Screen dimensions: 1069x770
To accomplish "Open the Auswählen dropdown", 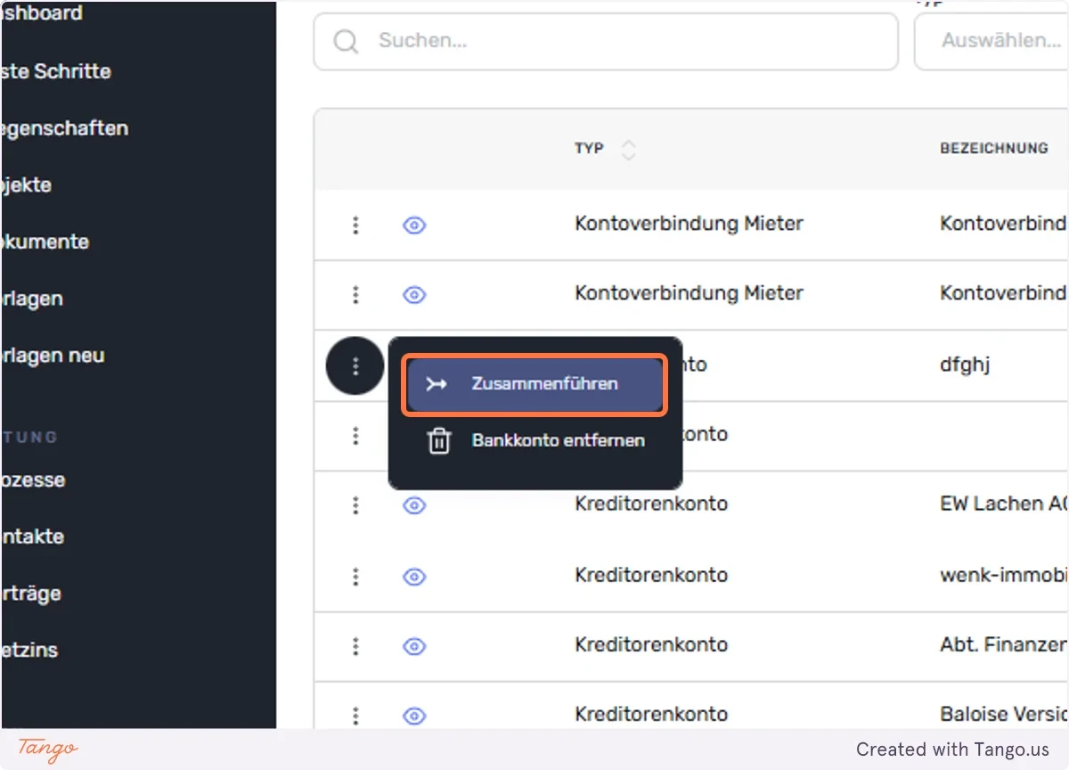I will pos(991,41).
